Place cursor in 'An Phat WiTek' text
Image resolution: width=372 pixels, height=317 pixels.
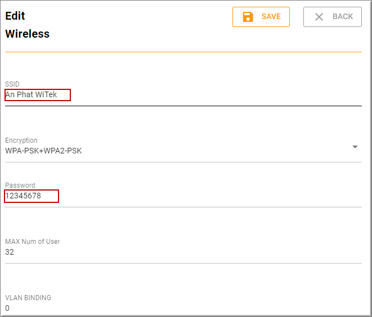coord(32,95)
